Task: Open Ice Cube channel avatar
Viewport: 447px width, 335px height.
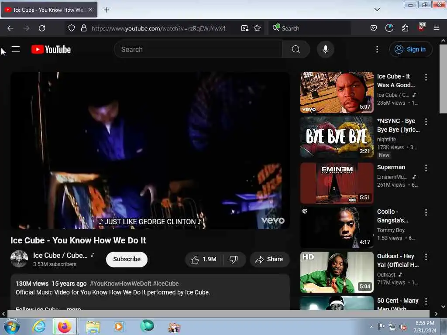Action: click(x=19, y=259)
